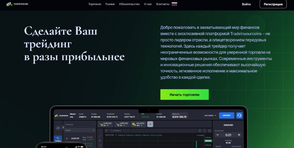Open the Trading section in sidebar
The image size is (294, 148).
click(58, 139)
